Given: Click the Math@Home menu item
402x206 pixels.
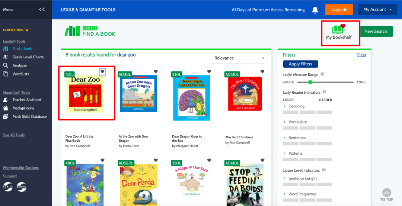Looking at the screenshot, I should coord(23,108).
